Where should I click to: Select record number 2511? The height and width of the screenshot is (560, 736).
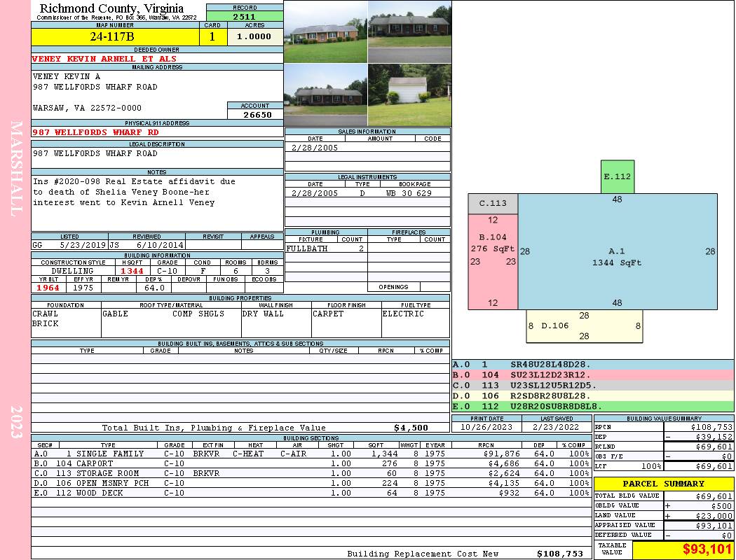[x=245, y=16]
